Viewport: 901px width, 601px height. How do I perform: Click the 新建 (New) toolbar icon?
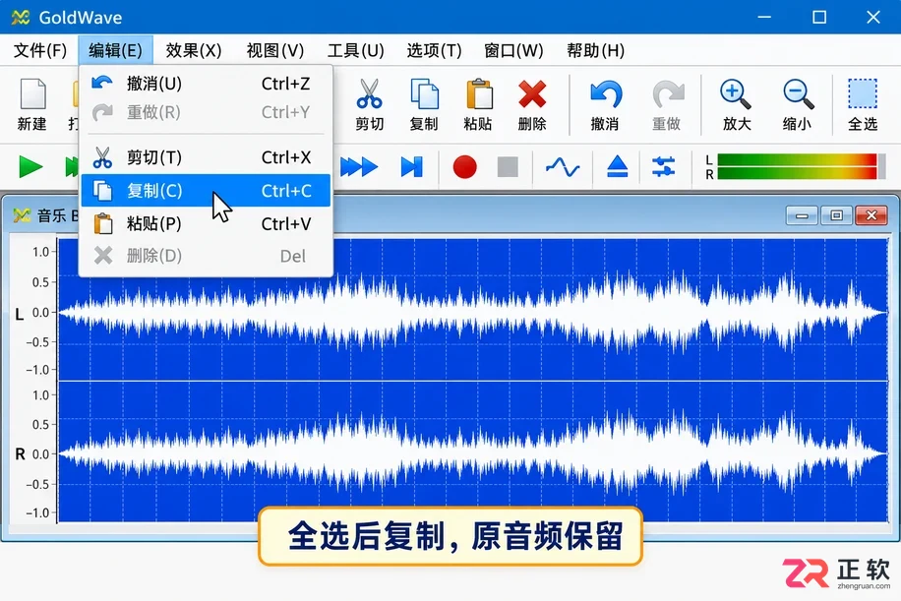(x=32, y=104)
